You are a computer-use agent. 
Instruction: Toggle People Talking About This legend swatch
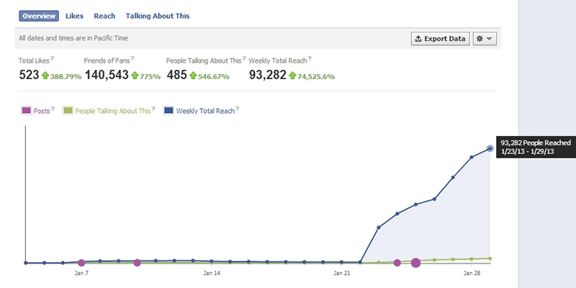pos(68,111)
